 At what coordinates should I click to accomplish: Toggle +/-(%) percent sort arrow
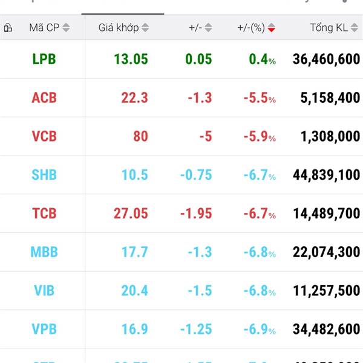pos(271,28)
